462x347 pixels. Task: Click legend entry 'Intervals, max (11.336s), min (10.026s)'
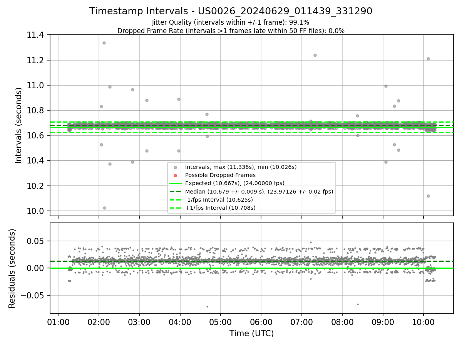[x=241, y=167]
